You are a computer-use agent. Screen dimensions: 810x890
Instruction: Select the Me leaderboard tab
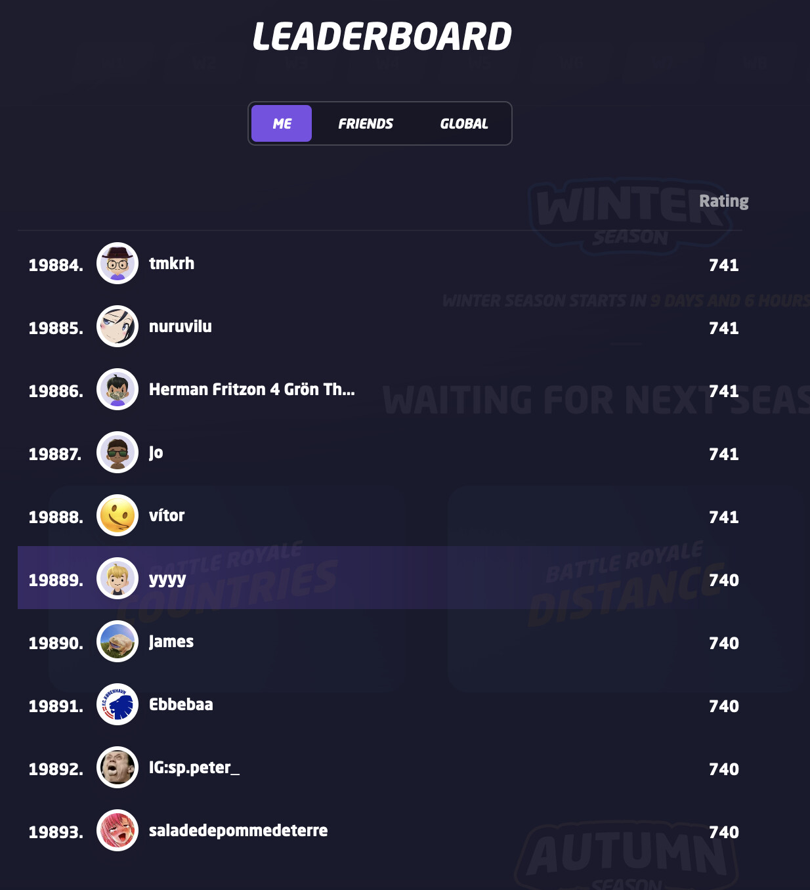(282, 123)
